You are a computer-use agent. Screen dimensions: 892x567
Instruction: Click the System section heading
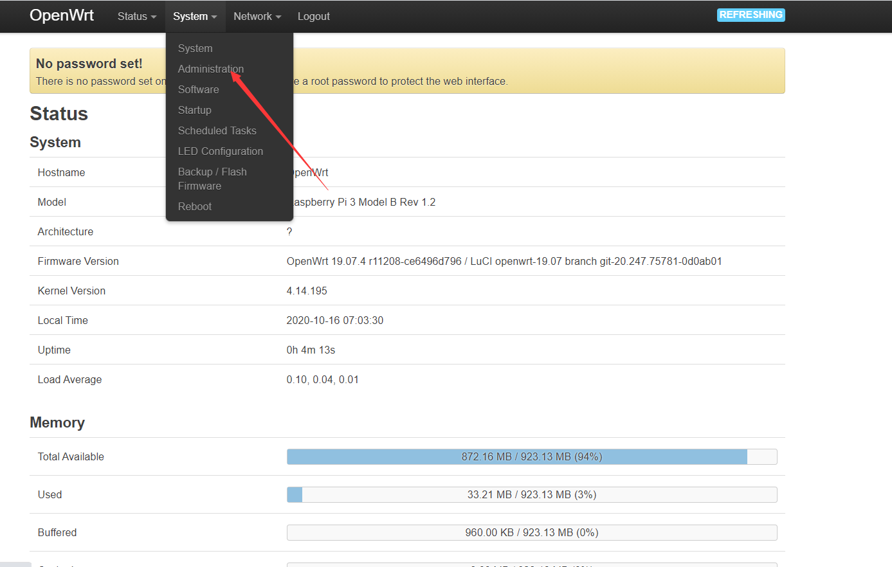[x=55, y=143]
